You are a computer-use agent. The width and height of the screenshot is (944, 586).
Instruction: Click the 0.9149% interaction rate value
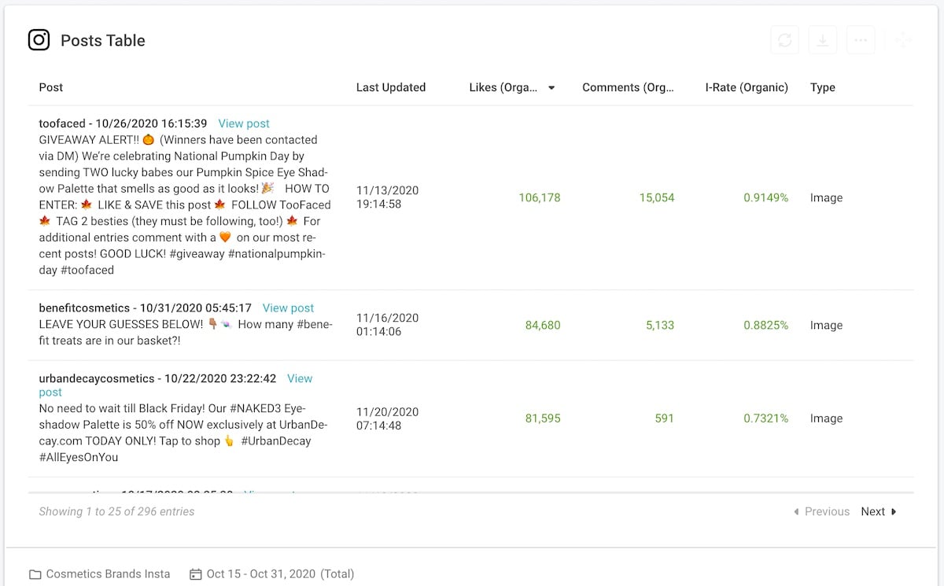point(766,198)
